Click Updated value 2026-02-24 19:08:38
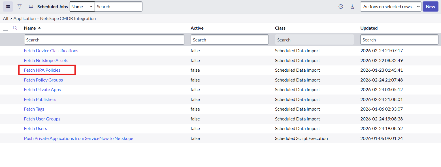441x167 pixels. (x=382, y=119)
